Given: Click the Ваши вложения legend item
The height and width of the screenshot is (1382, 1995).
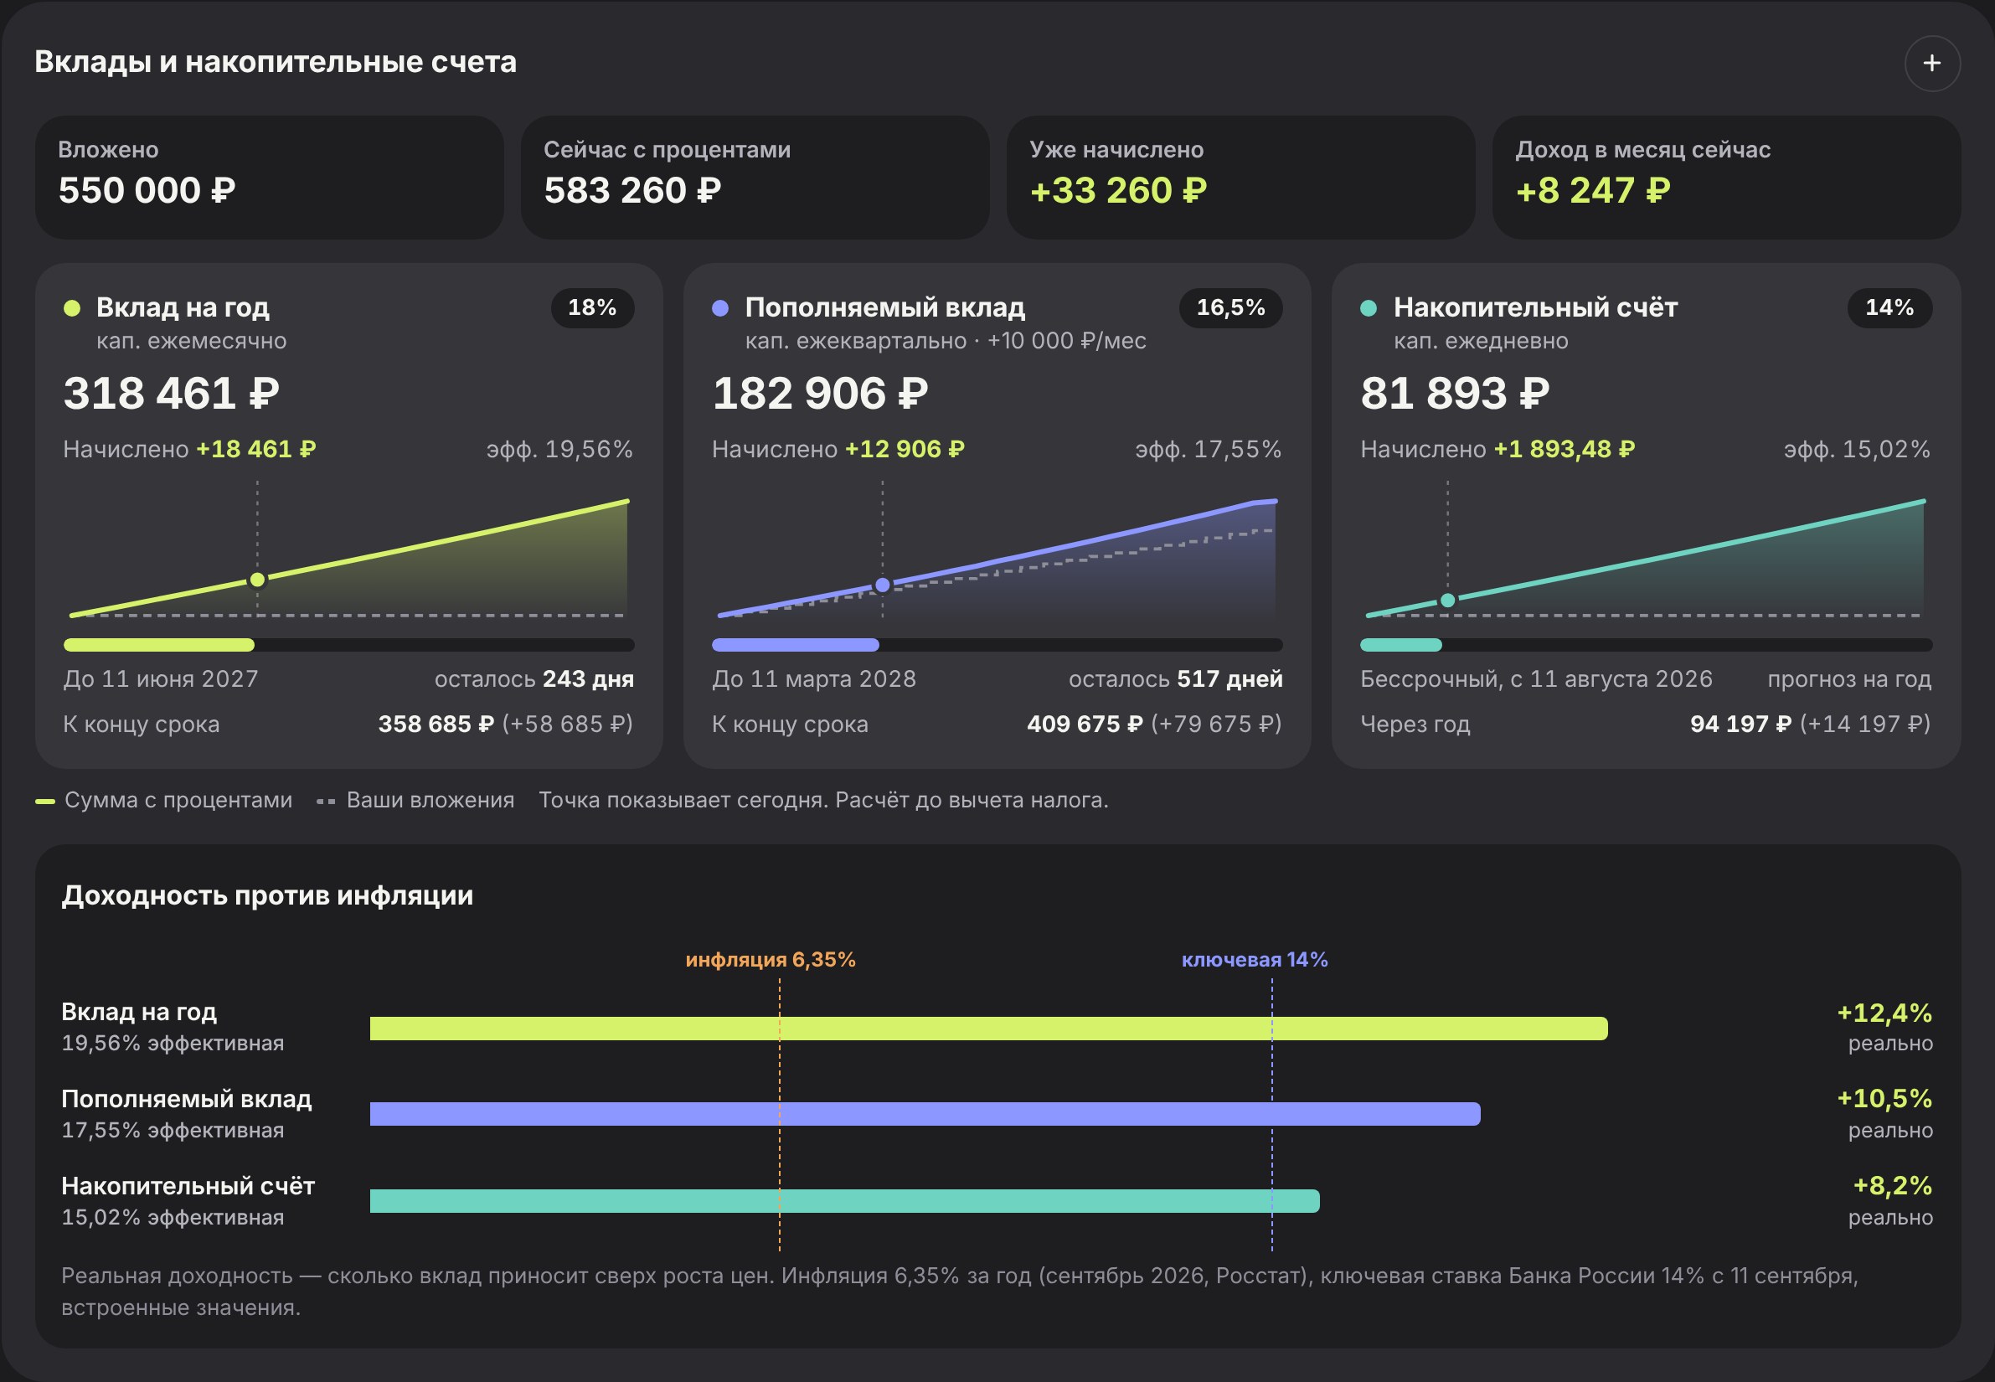Looking at the screenshot, I should [x=415, y=800].
